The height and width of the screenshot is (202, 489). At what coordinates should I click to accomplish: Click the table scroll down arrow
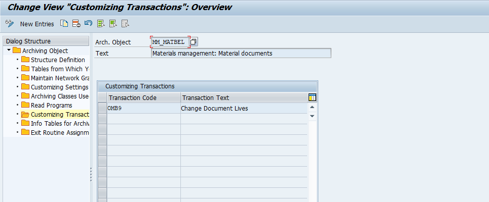pyautogui.click(x=312, y=116)
